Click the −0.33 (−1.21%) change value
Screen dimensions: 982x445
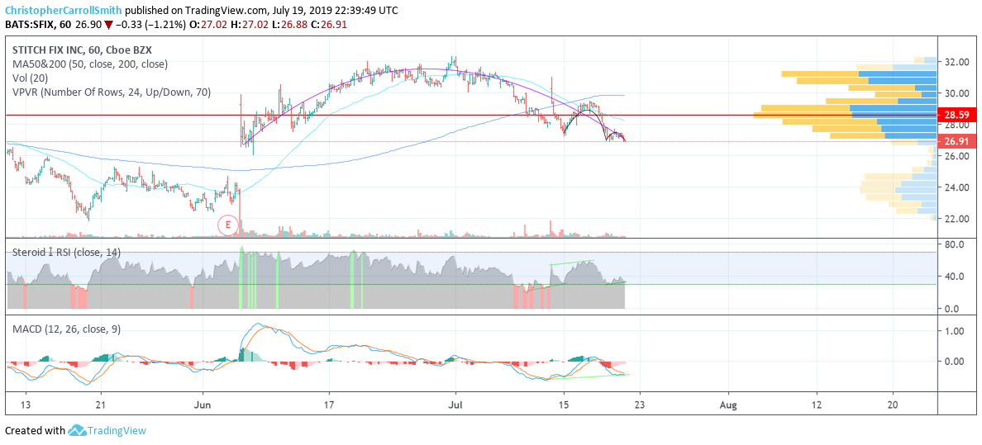150,25
